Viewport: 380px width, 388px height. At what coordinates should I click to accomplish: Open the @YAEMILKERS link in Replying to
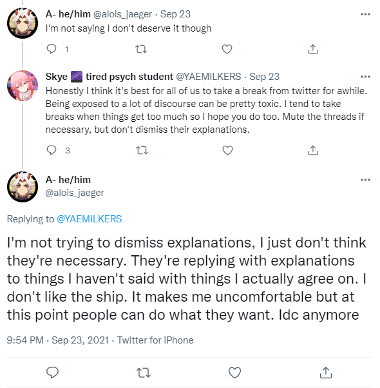tap(90, 219)
